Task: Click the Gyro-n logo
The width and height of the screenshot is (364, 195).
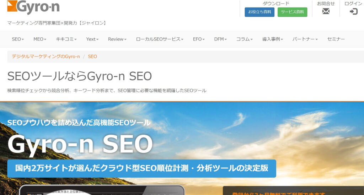Action: click(33, 7)
